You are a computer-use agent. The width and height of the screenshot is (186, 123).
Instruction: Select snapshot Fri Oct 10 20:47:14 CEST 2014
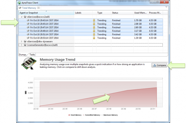click(x=44, y=27)
